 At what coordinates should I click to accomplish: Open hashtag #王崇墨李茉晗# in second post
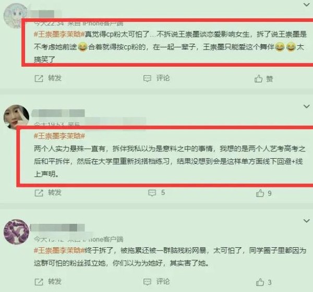coord(59,136)
